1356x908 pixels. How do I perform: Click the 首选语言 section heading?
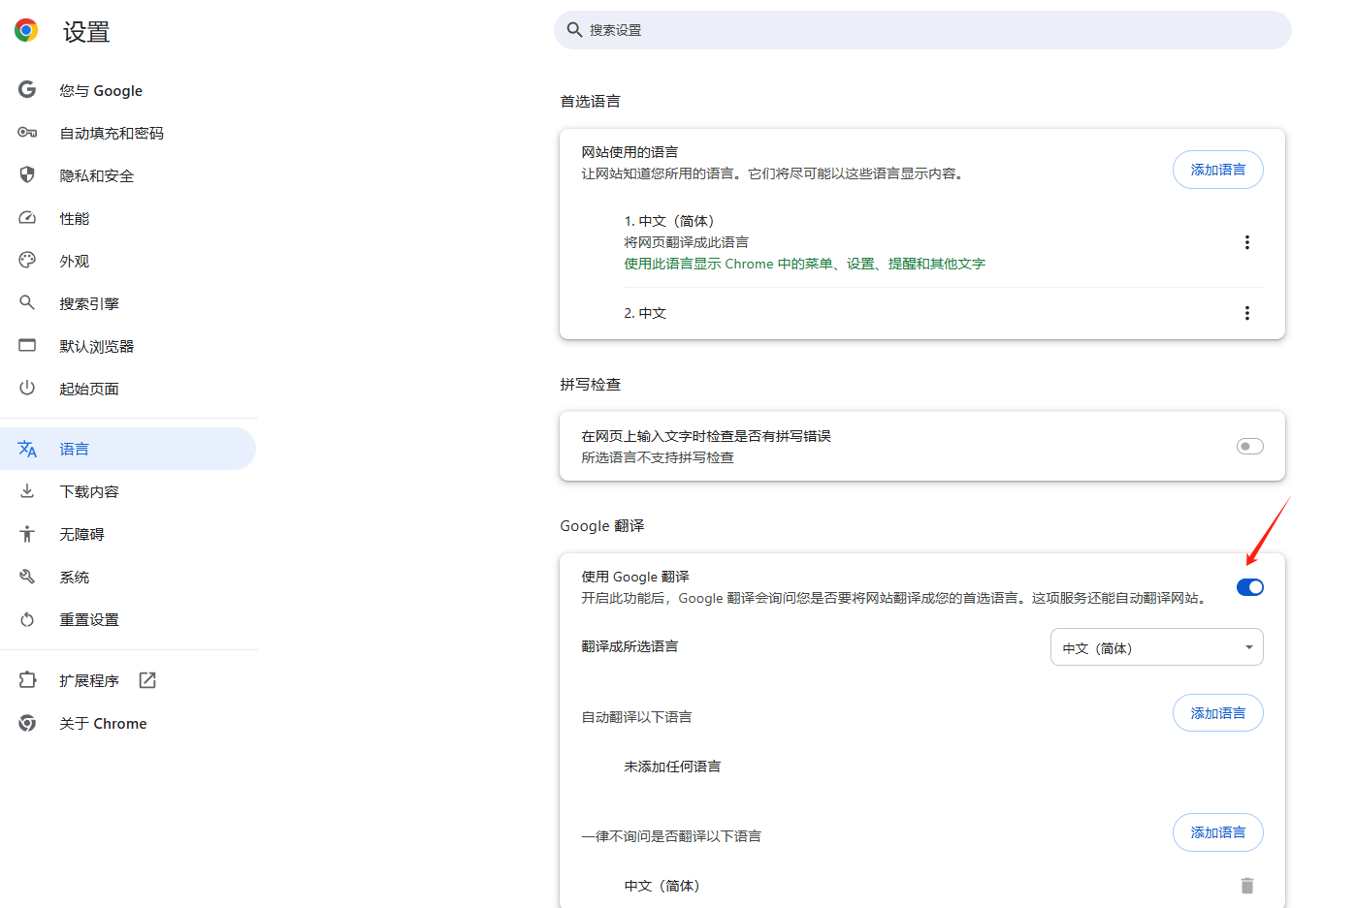click(590, 101)
